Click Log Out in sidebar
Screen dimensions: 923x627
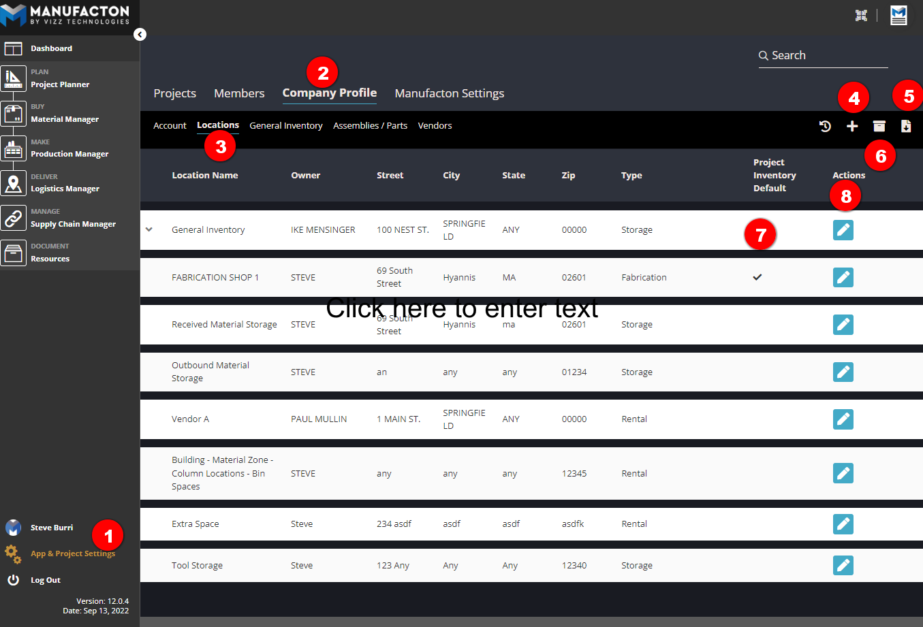(46, 580)
